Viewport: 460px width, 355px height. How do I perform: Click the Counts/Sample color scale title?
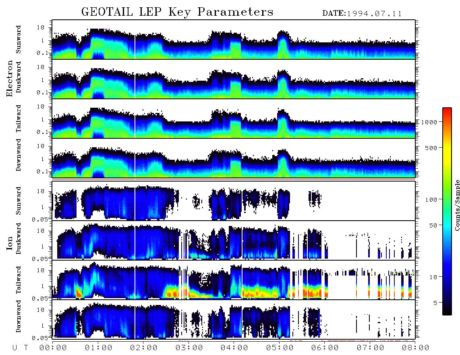click(x=457, y=205)
